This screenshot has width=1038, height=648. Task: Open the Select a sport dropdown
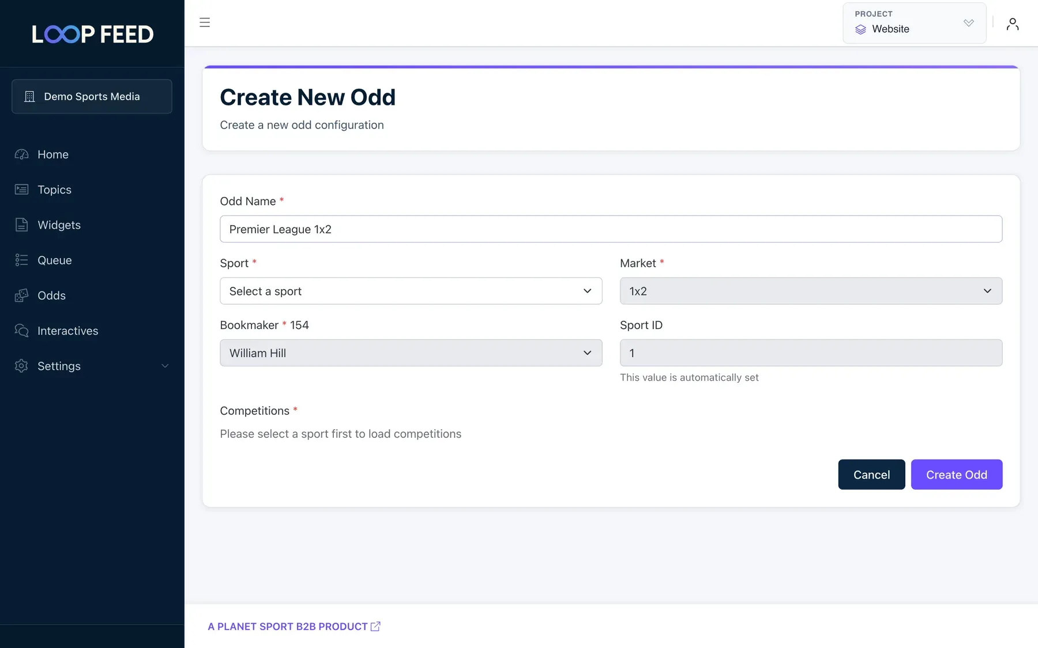[411, 291]
